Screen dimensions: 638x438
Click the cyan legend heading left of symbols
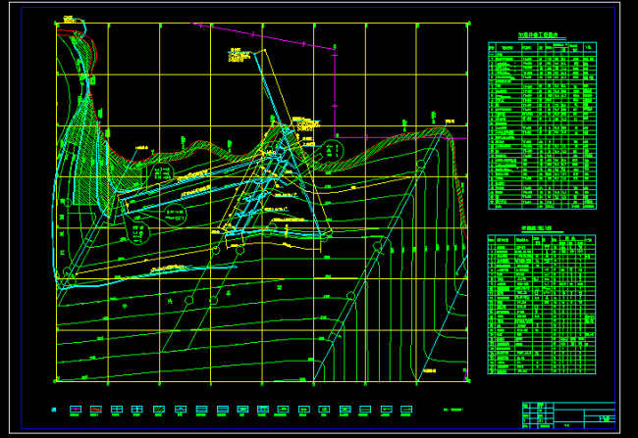click(x=54, y=410)
